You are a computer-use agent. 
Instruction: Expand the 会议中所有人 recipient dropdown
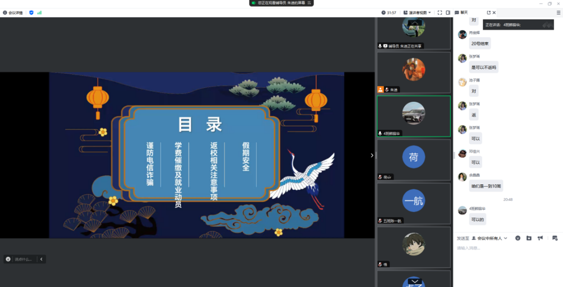coord(489,238)
